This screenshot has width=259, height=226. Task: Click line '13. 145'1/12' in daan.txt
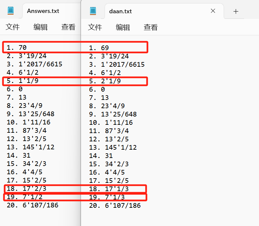(113, 147)
